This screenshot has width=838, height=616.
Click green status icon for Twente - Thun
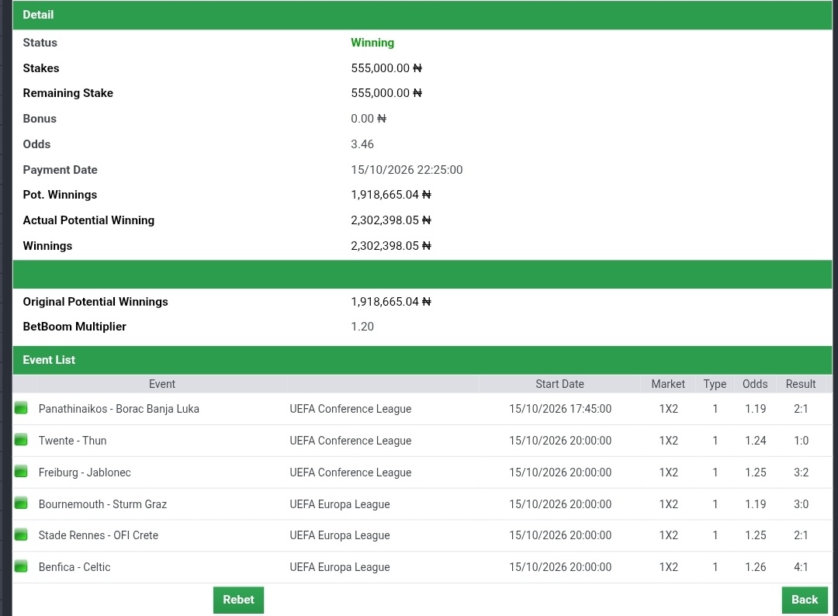click(x=21, y=440)
